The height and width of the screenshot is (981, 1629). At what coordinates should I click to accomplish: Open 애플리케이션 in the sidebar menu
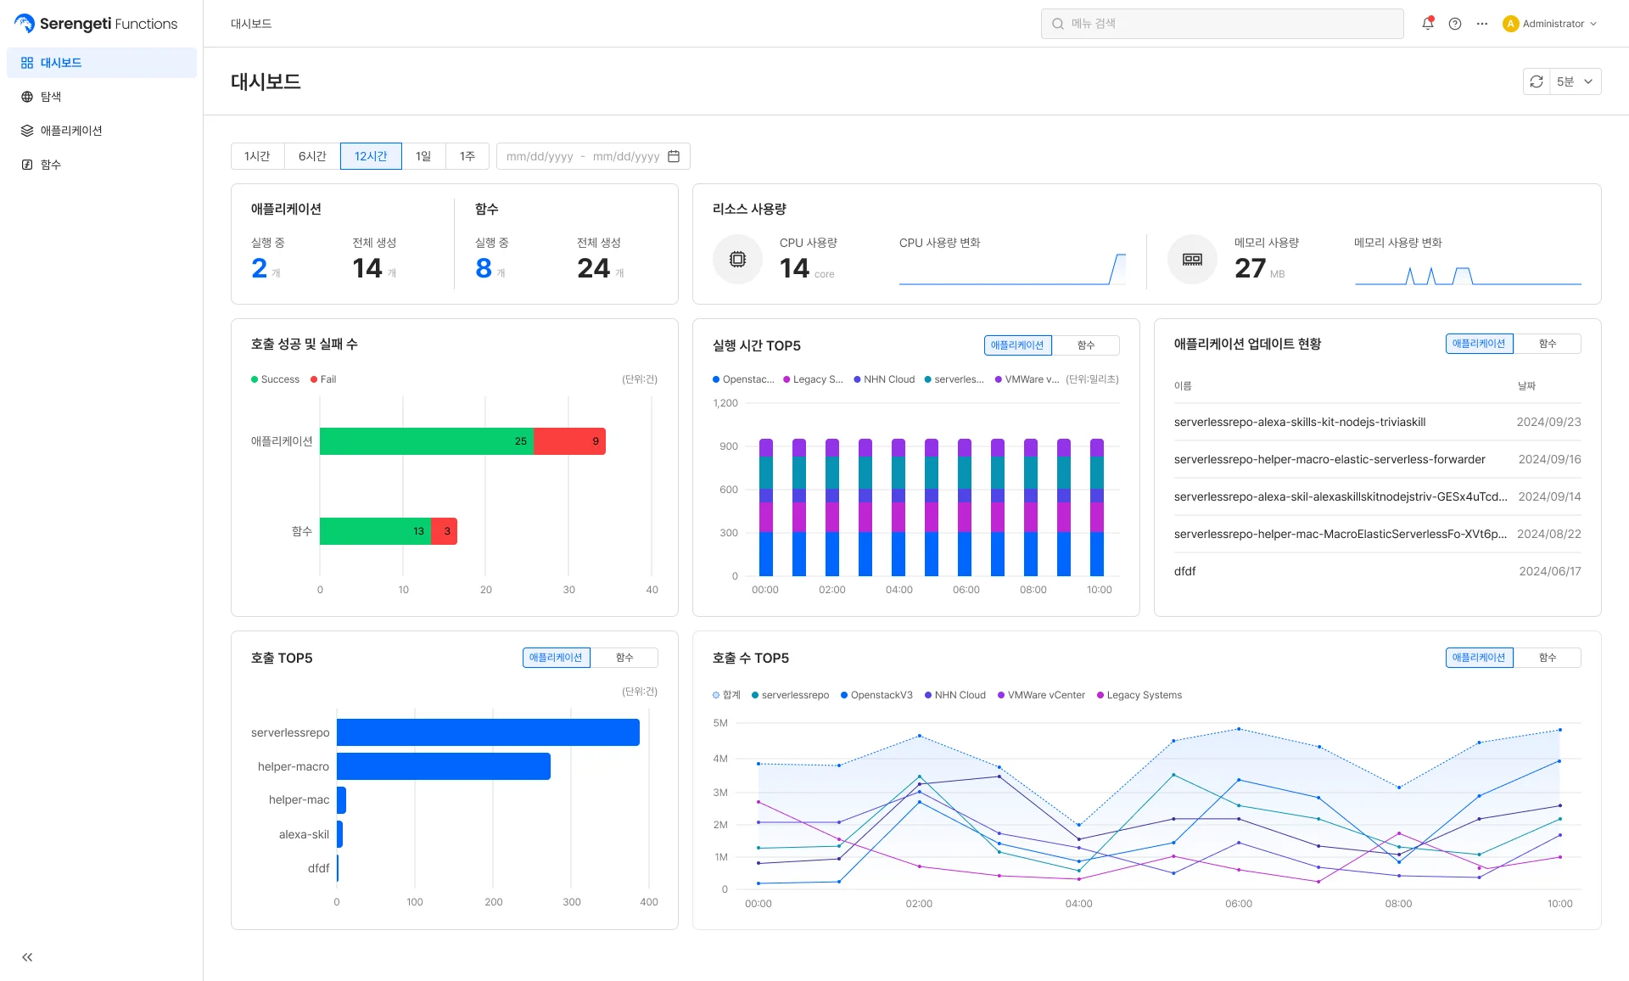coord(71,131)
